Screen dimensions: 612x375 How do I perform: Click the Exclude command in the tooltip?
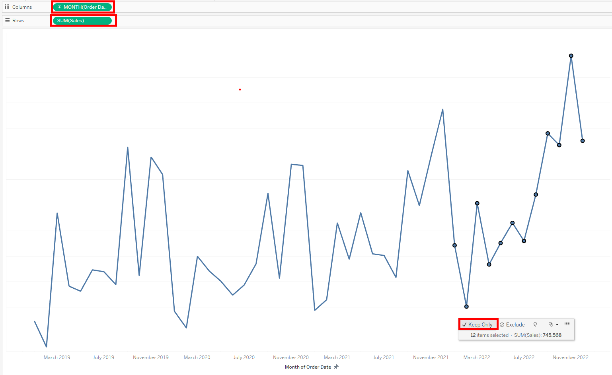515,324
